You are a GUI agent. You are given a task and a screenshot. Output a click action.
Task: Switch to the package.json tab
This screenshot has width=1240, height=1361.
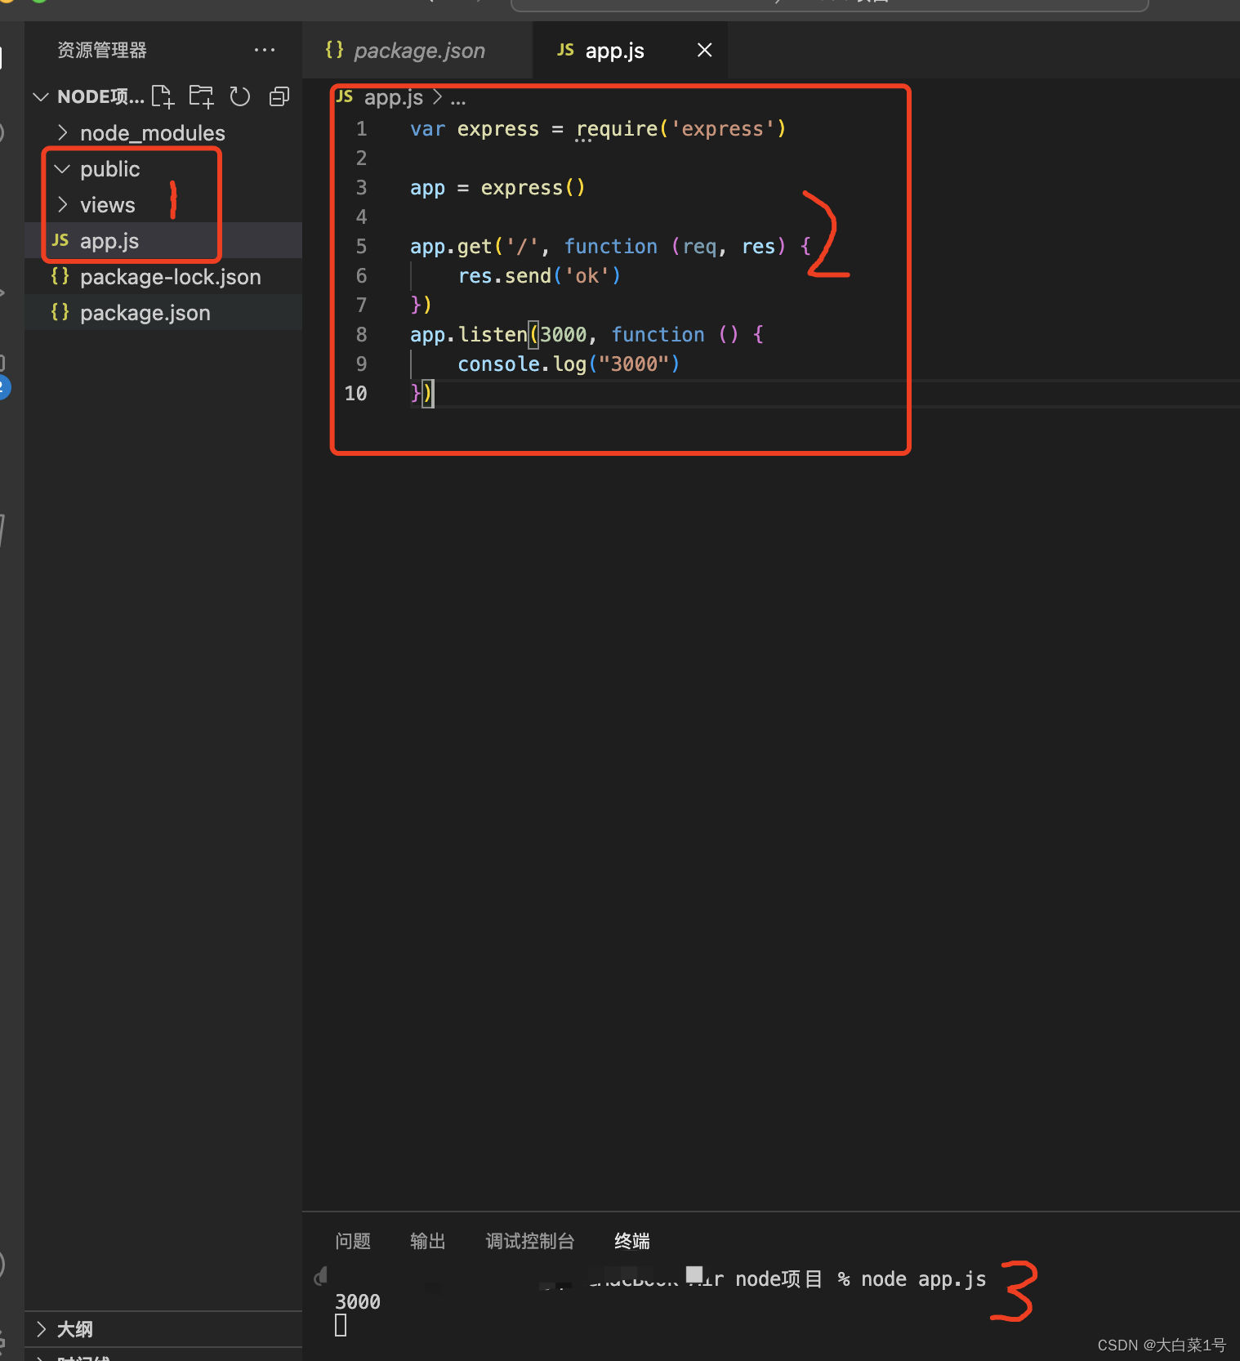point(417,51)
